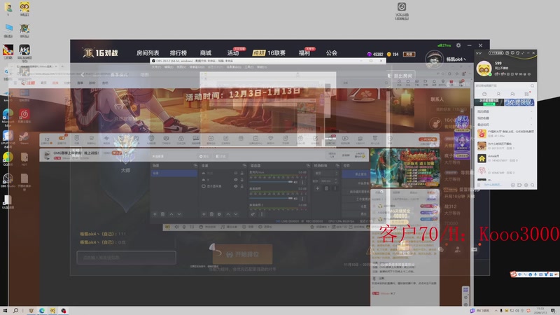560x315 pixels.
Task: Remove the selected OBS source
Action: [x=211, y=214]
